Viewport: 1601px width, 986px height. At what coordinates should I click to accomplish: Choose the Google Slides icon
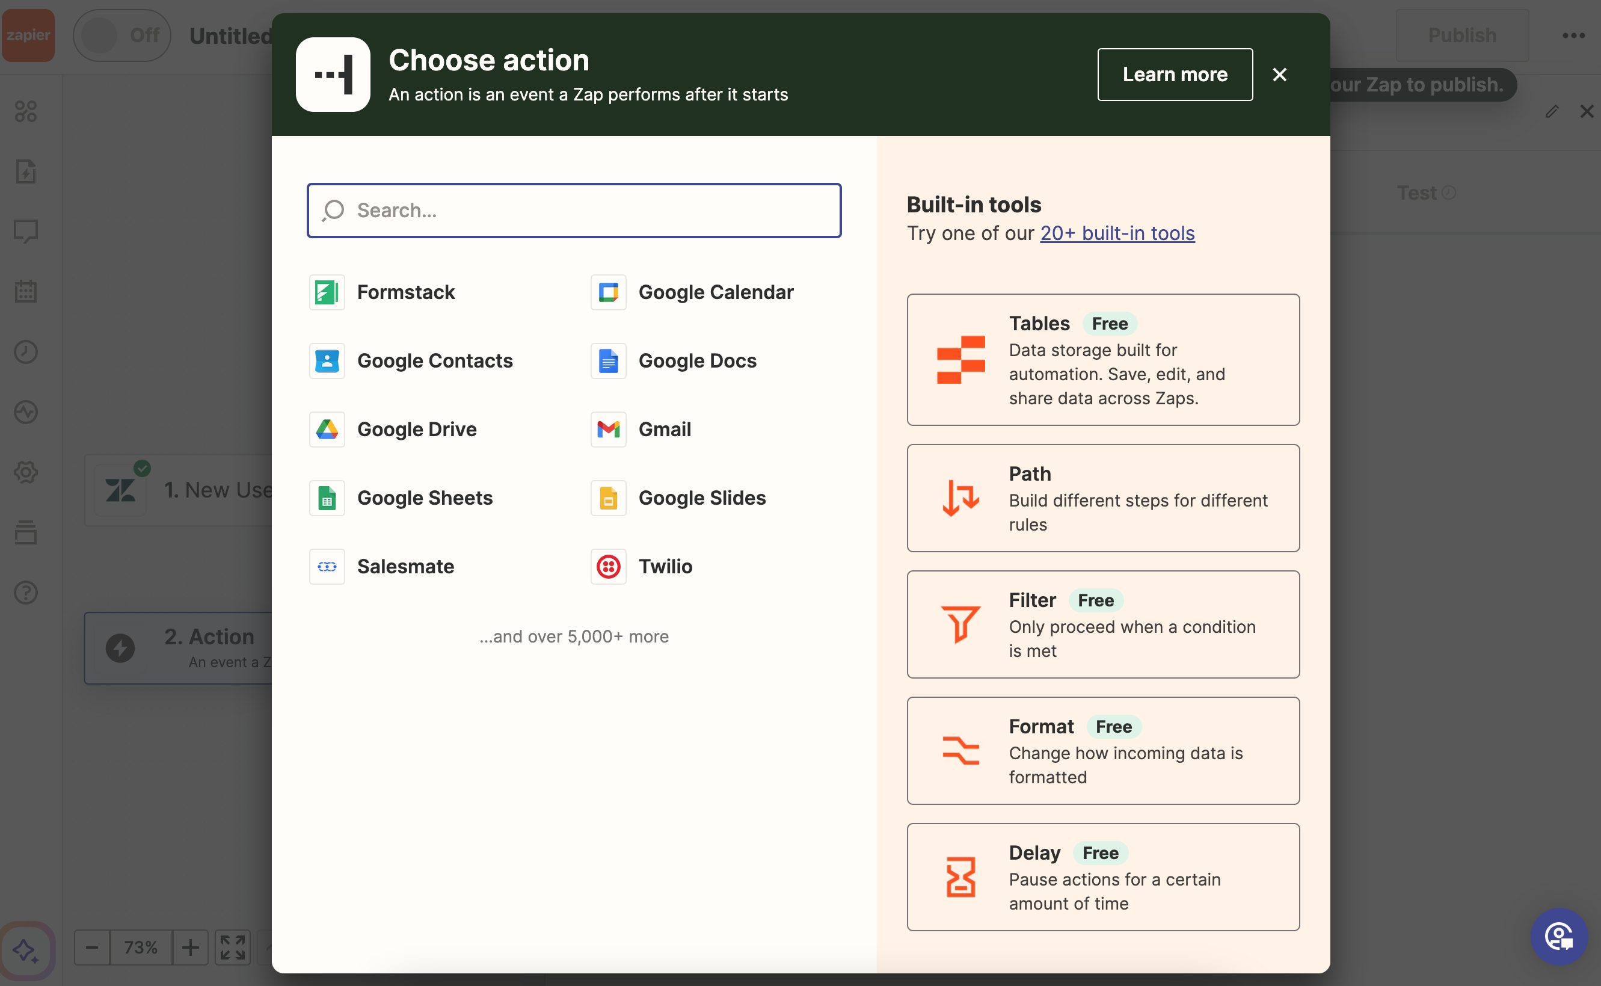tap(608, 498)
